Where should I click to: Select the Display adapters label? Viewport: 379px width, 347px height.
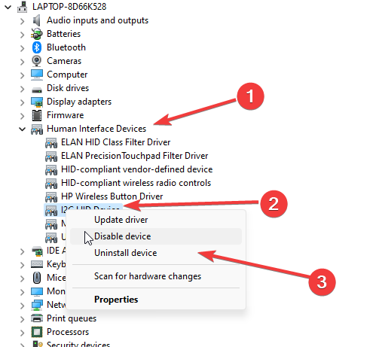[x=79, y=102]
